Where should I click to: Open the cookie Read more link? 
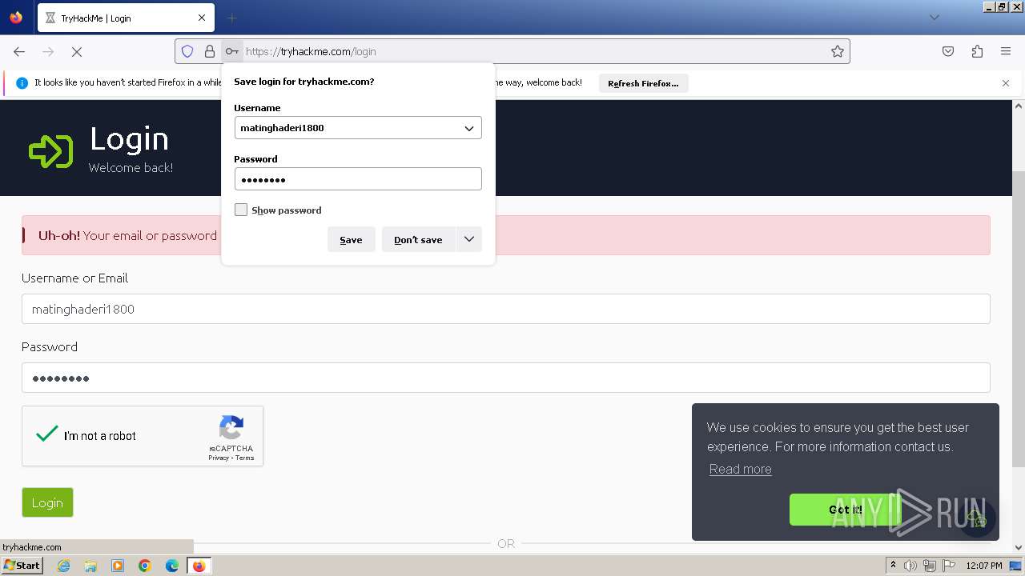(x=741, y=469)
